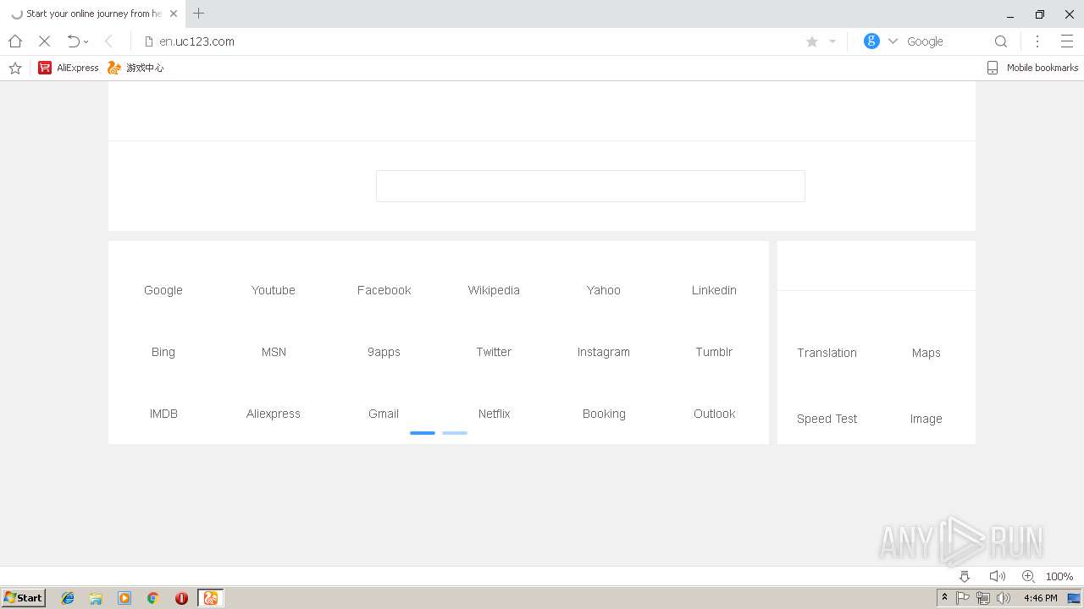Go to the MSN link
This screenshot has height=609, width=1084.
coord(274,352)
